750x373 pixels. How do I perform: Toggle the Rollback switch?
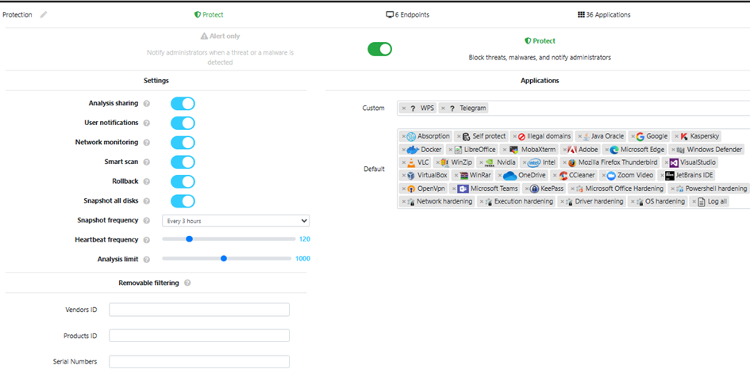click(x=183, y=181)
